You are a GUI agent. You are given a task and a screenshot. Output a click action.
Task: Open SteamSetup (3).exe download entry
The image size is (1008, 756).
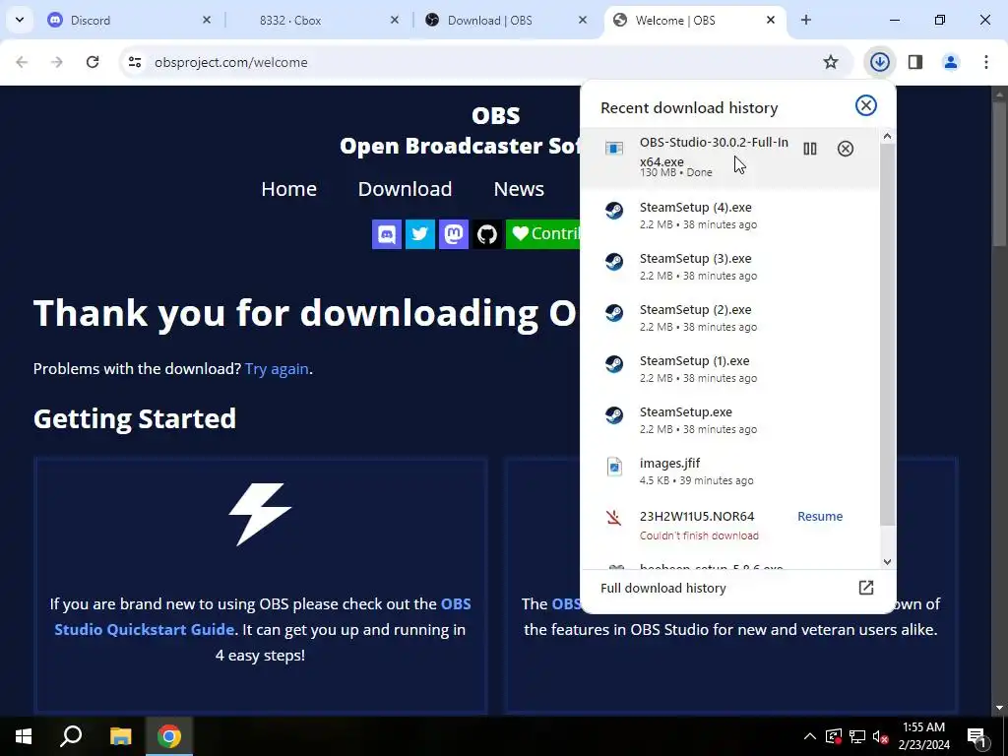(729, 266)
